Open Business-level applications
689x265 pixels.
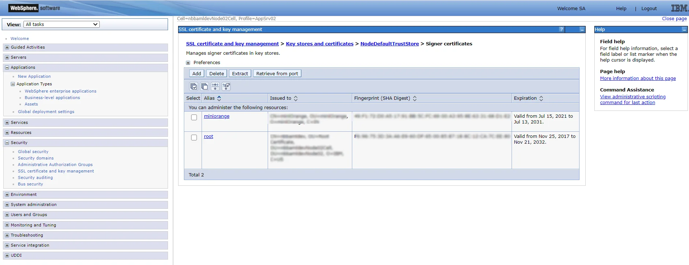coord(52,98)
